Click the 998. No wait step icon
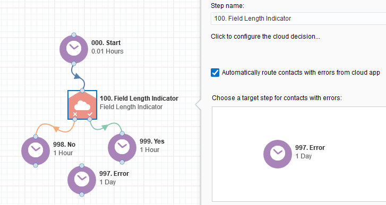The height and width of the screenshot is (205, 386). [x=36, y=151]
